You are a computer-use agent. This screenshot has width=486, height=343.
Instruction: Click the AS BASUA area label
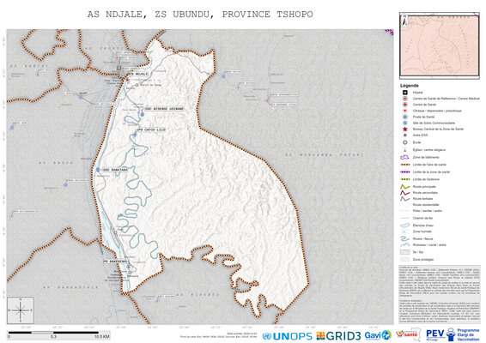[56, 163]
